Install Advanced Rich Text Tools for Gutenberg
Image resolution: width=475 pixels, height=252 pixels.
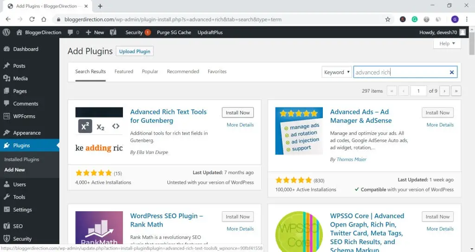tap(237, 113)
